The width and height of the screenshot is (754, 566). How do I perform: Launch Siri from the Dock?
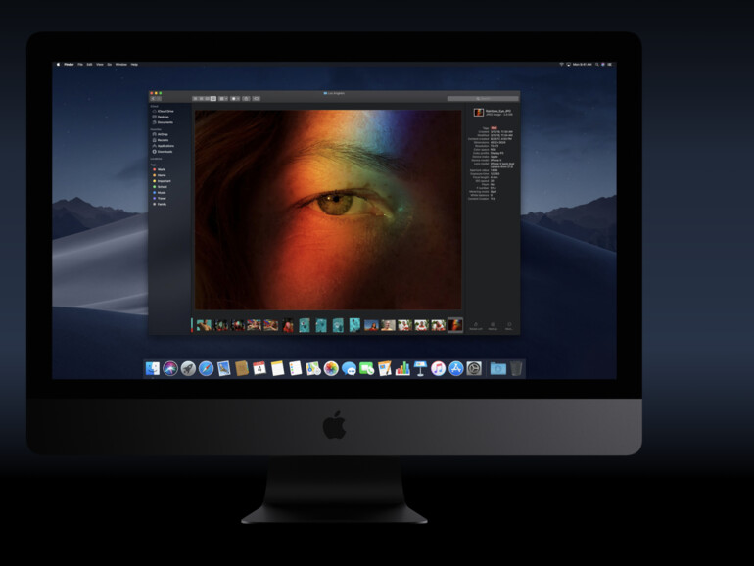pyautogui.click(x=170, y=369)
